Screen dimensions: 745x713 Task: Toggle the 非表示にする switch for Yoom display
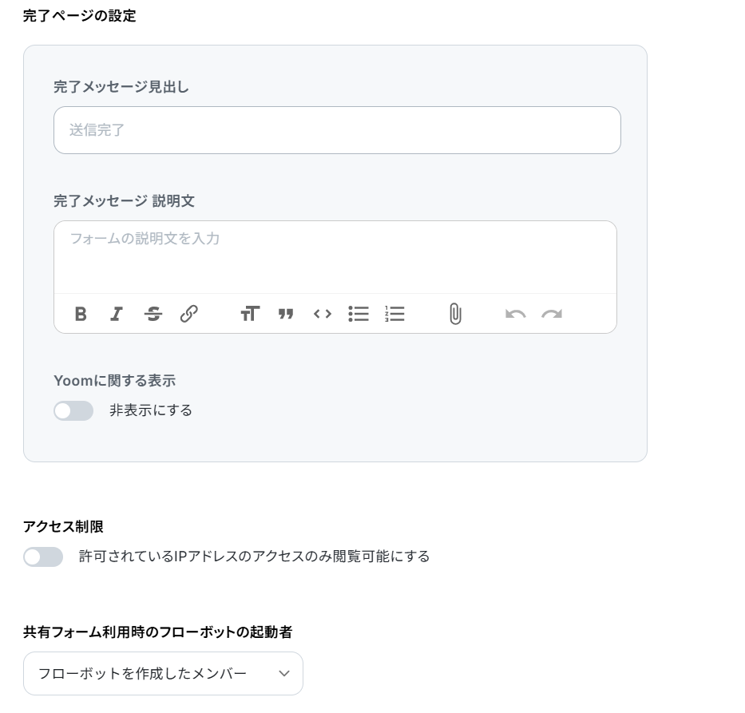tap(73, 411)
